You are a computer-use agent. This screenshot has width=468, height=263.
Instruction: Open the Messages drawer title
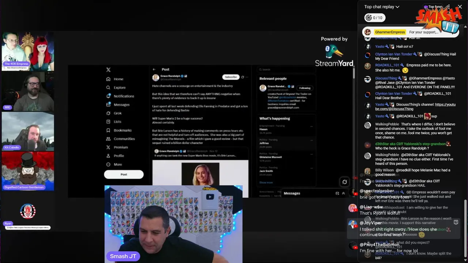click(292, 193)
